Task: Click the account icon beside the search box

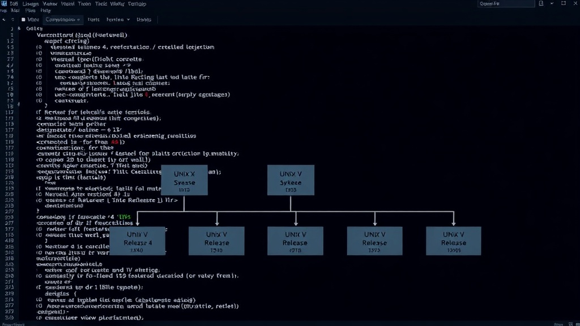Action: [x=541, y=3]
